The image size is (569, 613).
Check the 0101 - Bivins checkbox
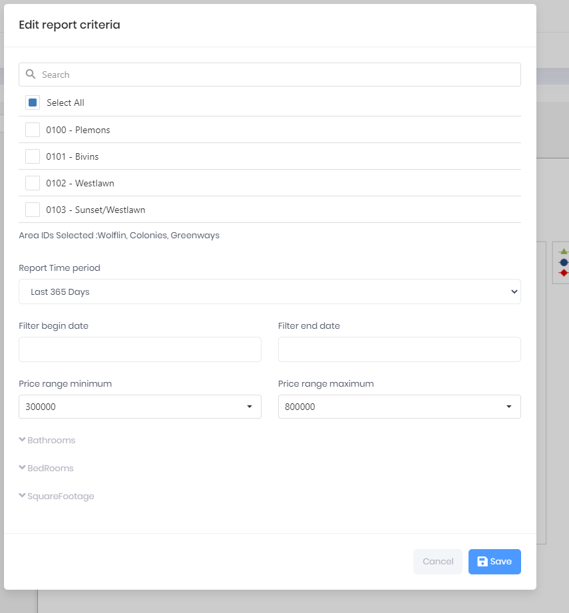click(33, 156)
